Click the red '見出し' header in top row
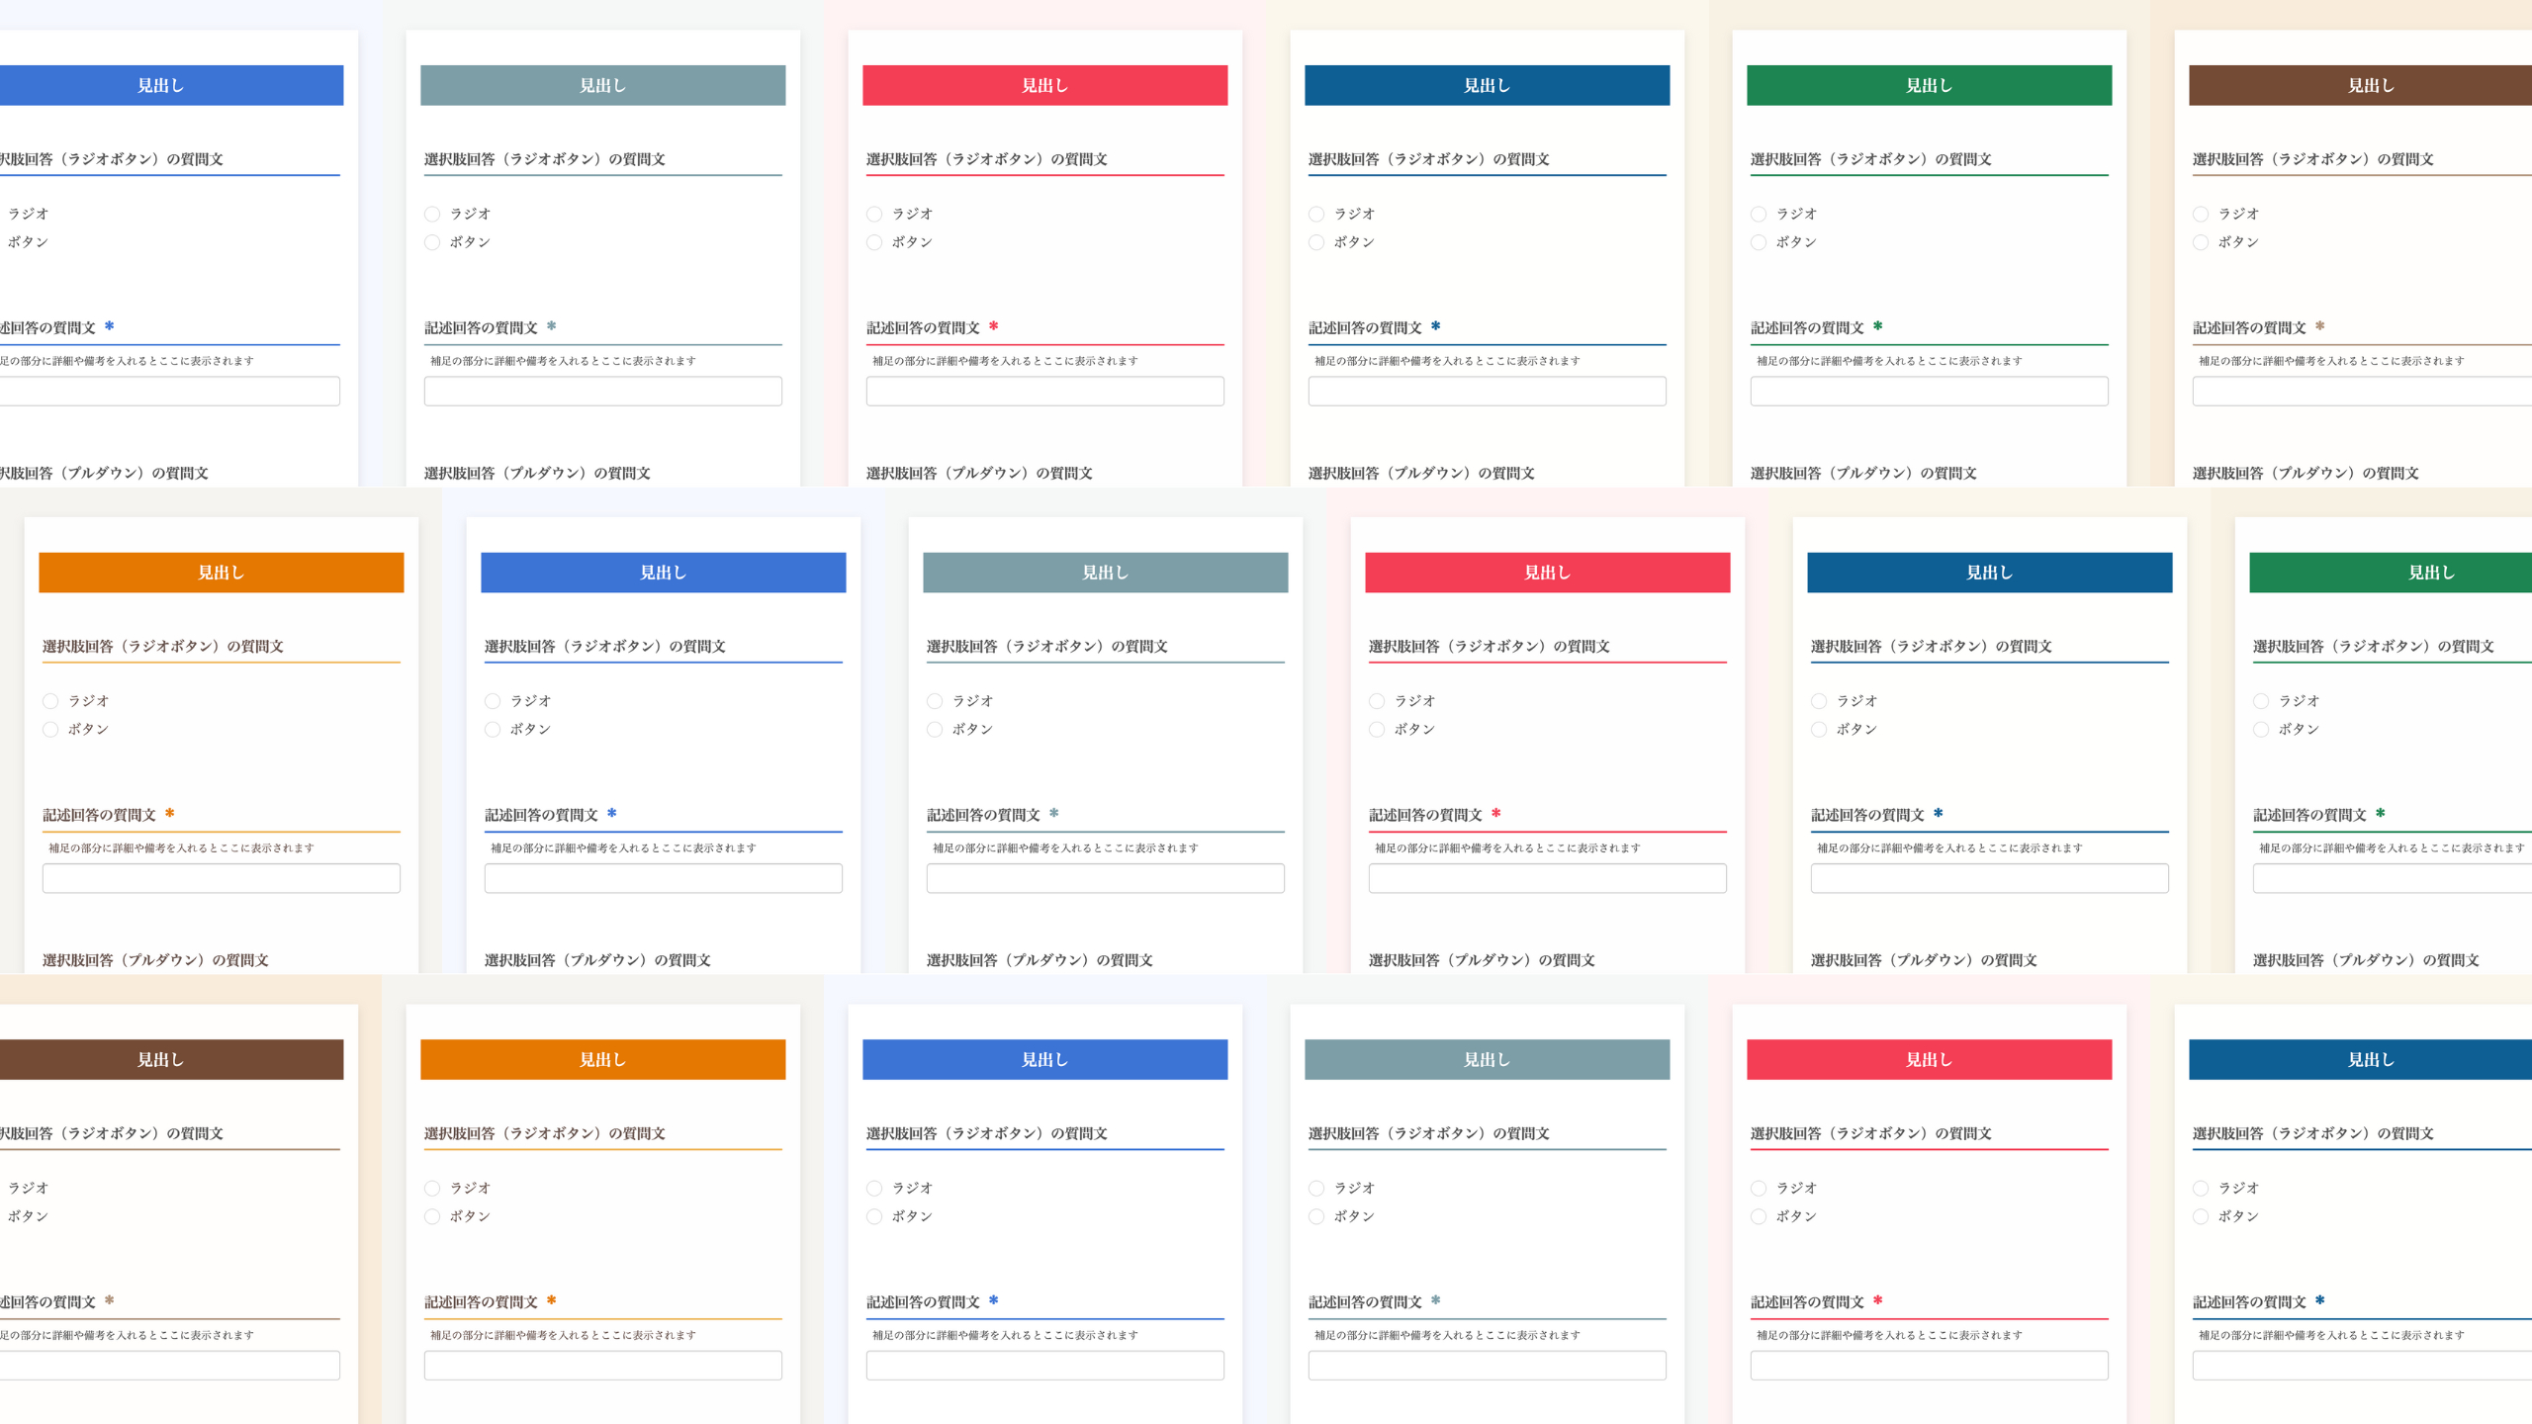This screenshot has width=2532, height=1424. tap(1044, 86)
